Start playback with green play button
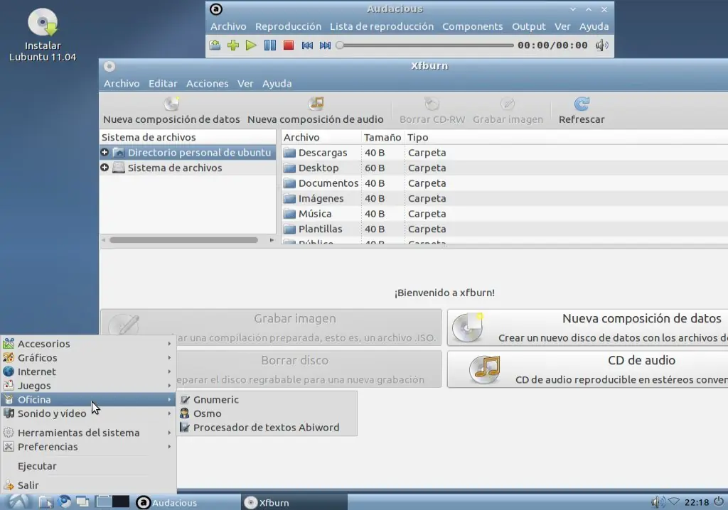Viewport: 728px width, 510px height. tap(251, 45)
